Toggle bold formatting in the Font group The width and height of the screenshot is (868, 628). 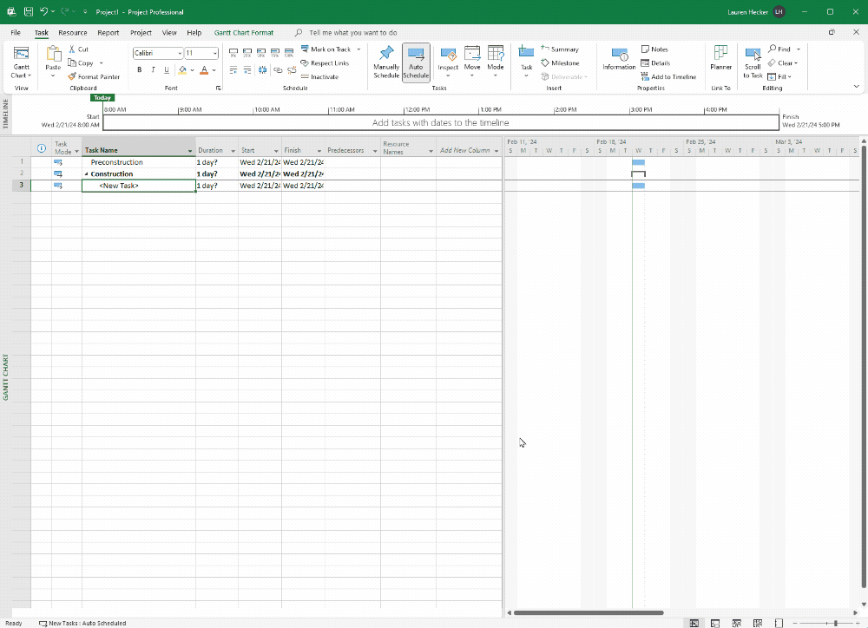pos(139,69)
